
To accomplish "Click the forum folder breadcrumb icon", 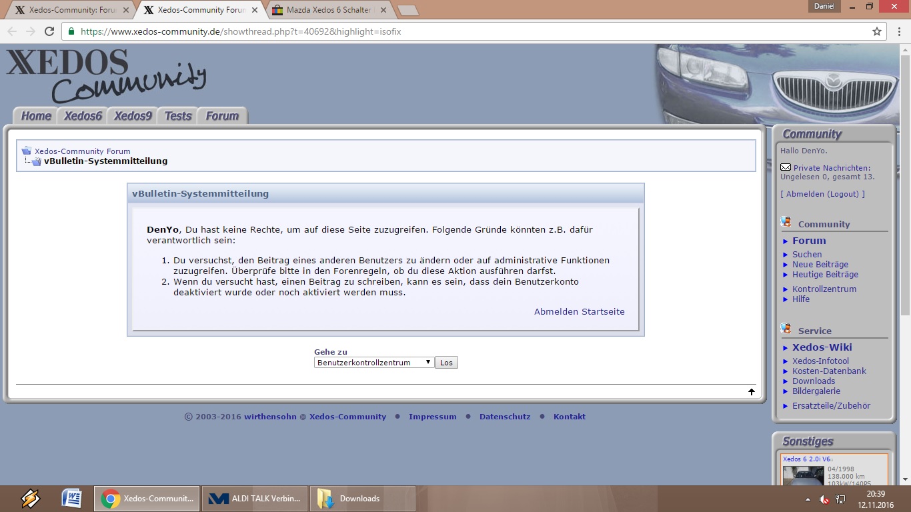I will 27,151.
